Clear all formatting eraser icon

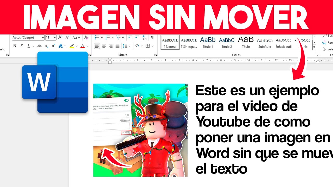[87, 38]
